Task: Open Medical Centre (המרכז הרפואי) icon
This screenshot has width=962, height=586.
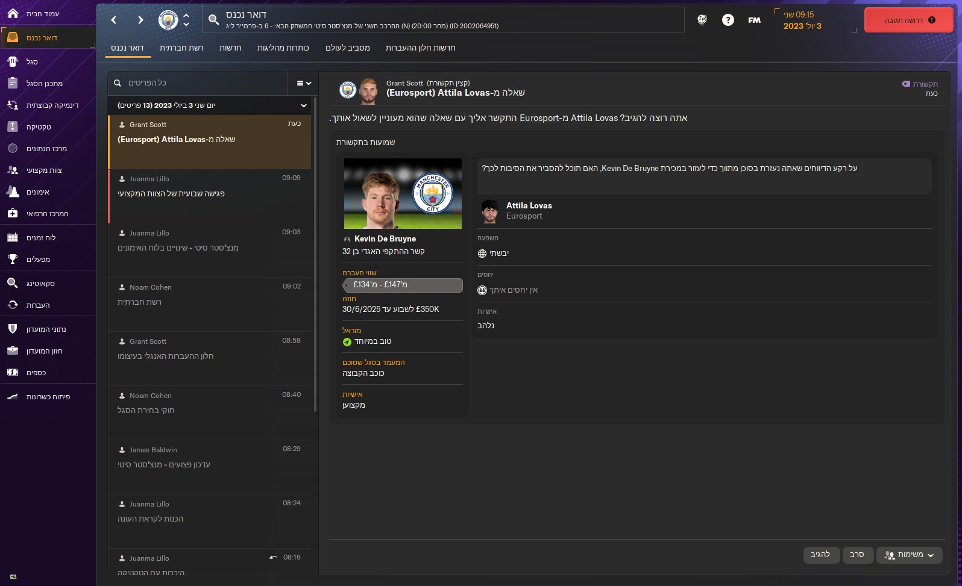Action: point(13,213)
